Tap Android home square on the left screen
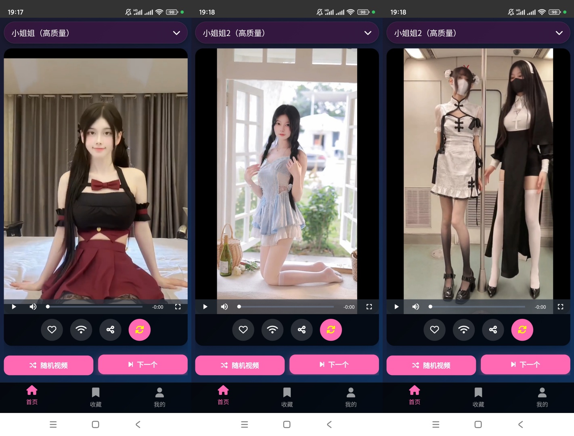 95,424
